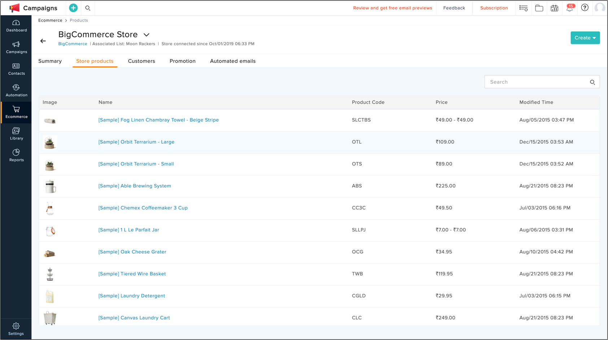Open the Feedback link
The height and width of the screenshot is (340, 608).
[x=454, y=8]
